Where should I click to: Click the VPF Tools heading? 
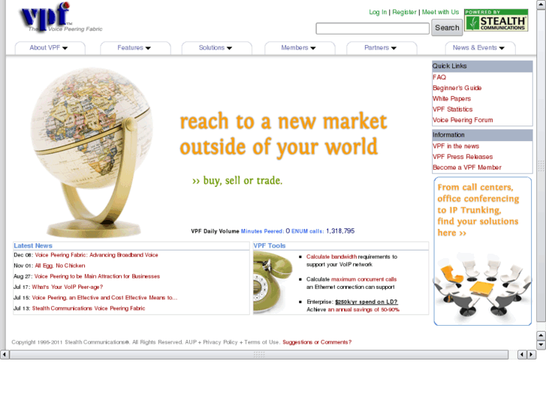[270, 245]
